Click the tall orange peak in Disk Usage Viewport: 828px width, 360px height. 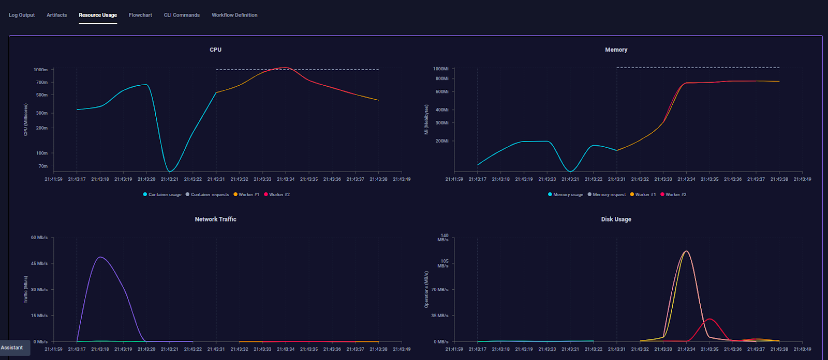click(x=686, y=252)
